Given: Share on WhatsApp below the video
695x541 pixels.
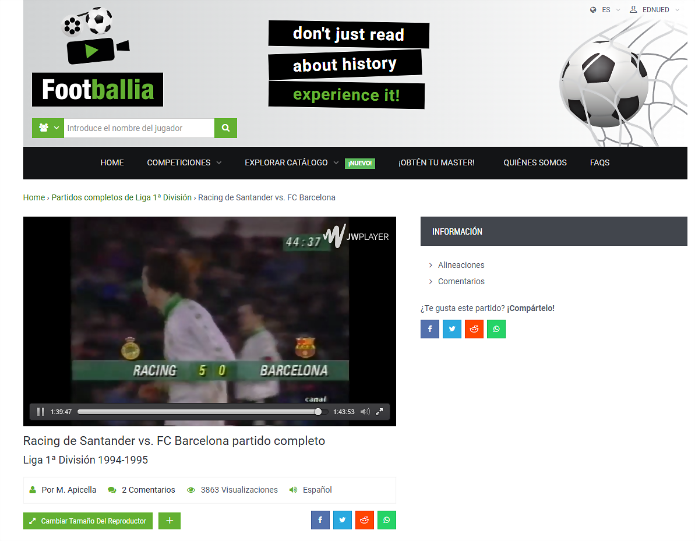Looking at the screenshot, I should [387, 520].
